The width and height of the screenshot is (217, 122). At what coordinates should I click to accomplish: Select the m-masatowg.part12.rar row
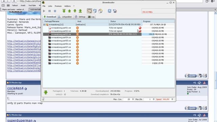108,63
